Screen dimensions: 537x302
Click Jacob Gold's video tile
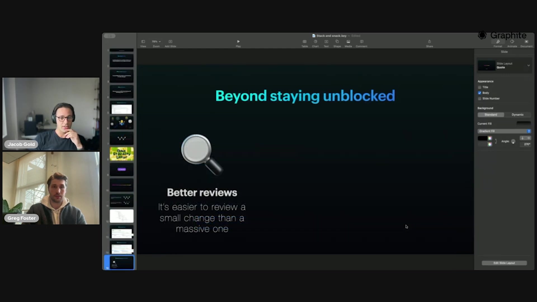(x=51, y=114)
